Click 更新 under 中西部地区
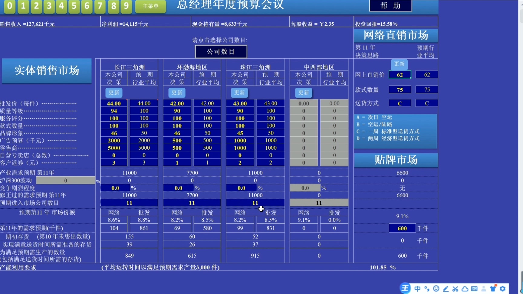 click(304, 93)
